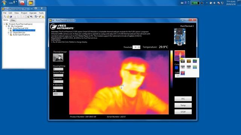Click the yellow warning toolbar icon
The width and height of the screenshot is (241, 135).
(43, 16)
